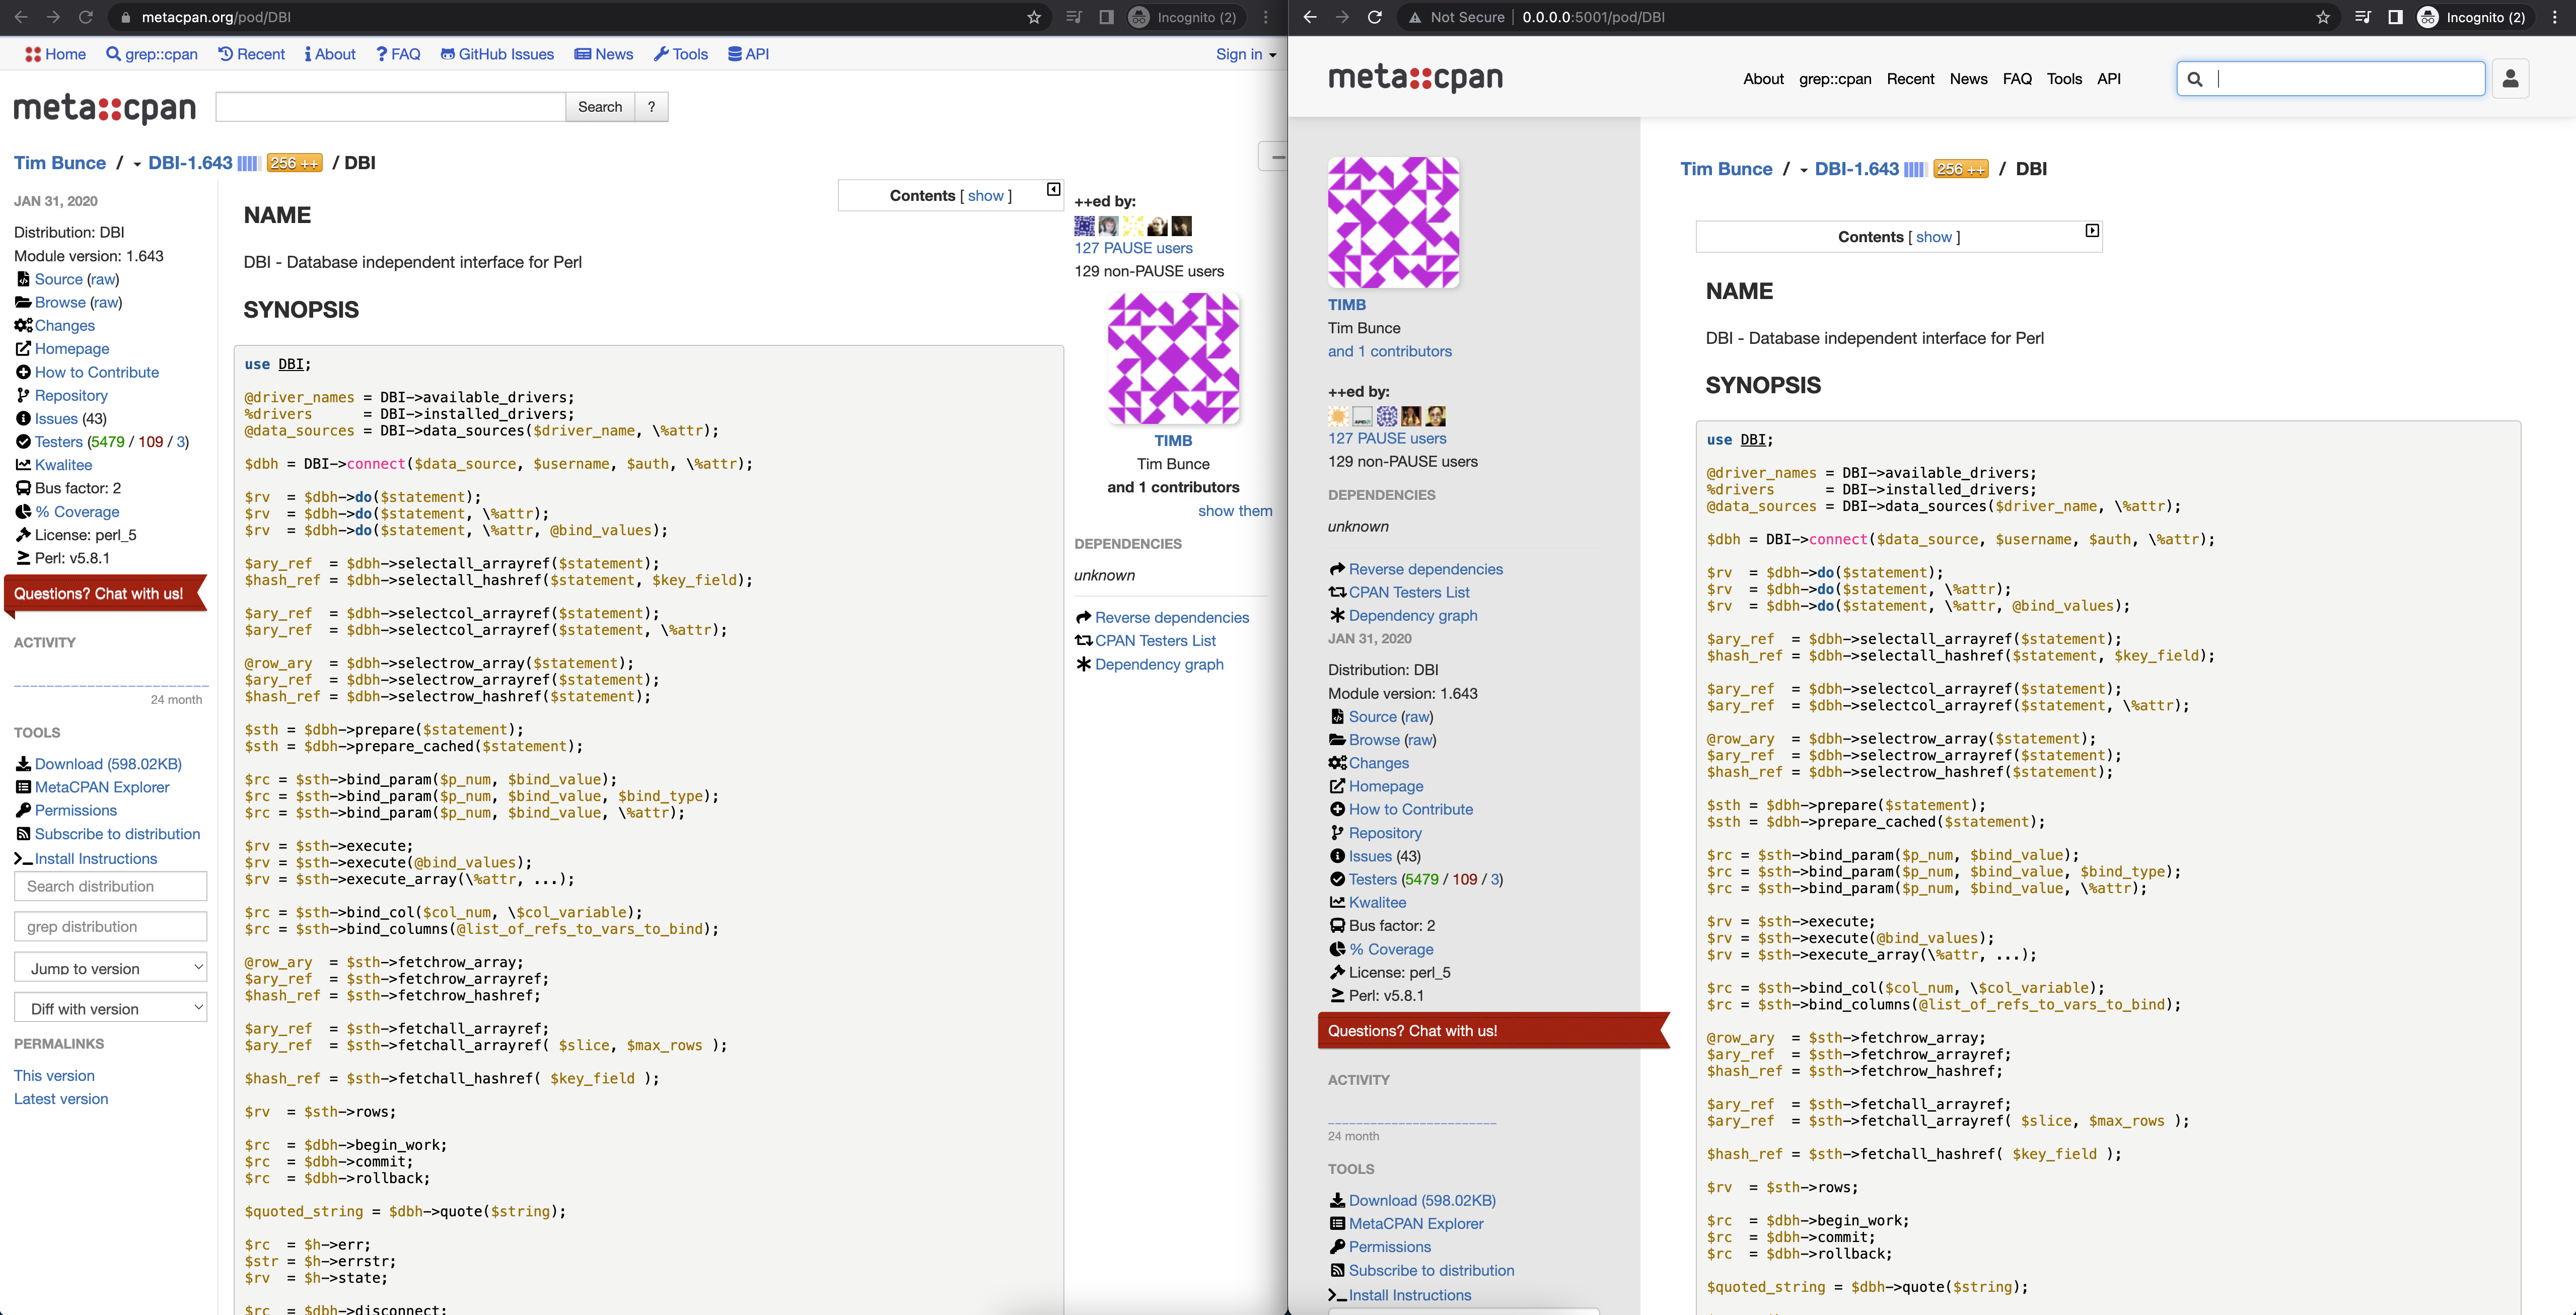Open Chrome side panel icon in left window

pyautogui.click(x=1106, y=17)
